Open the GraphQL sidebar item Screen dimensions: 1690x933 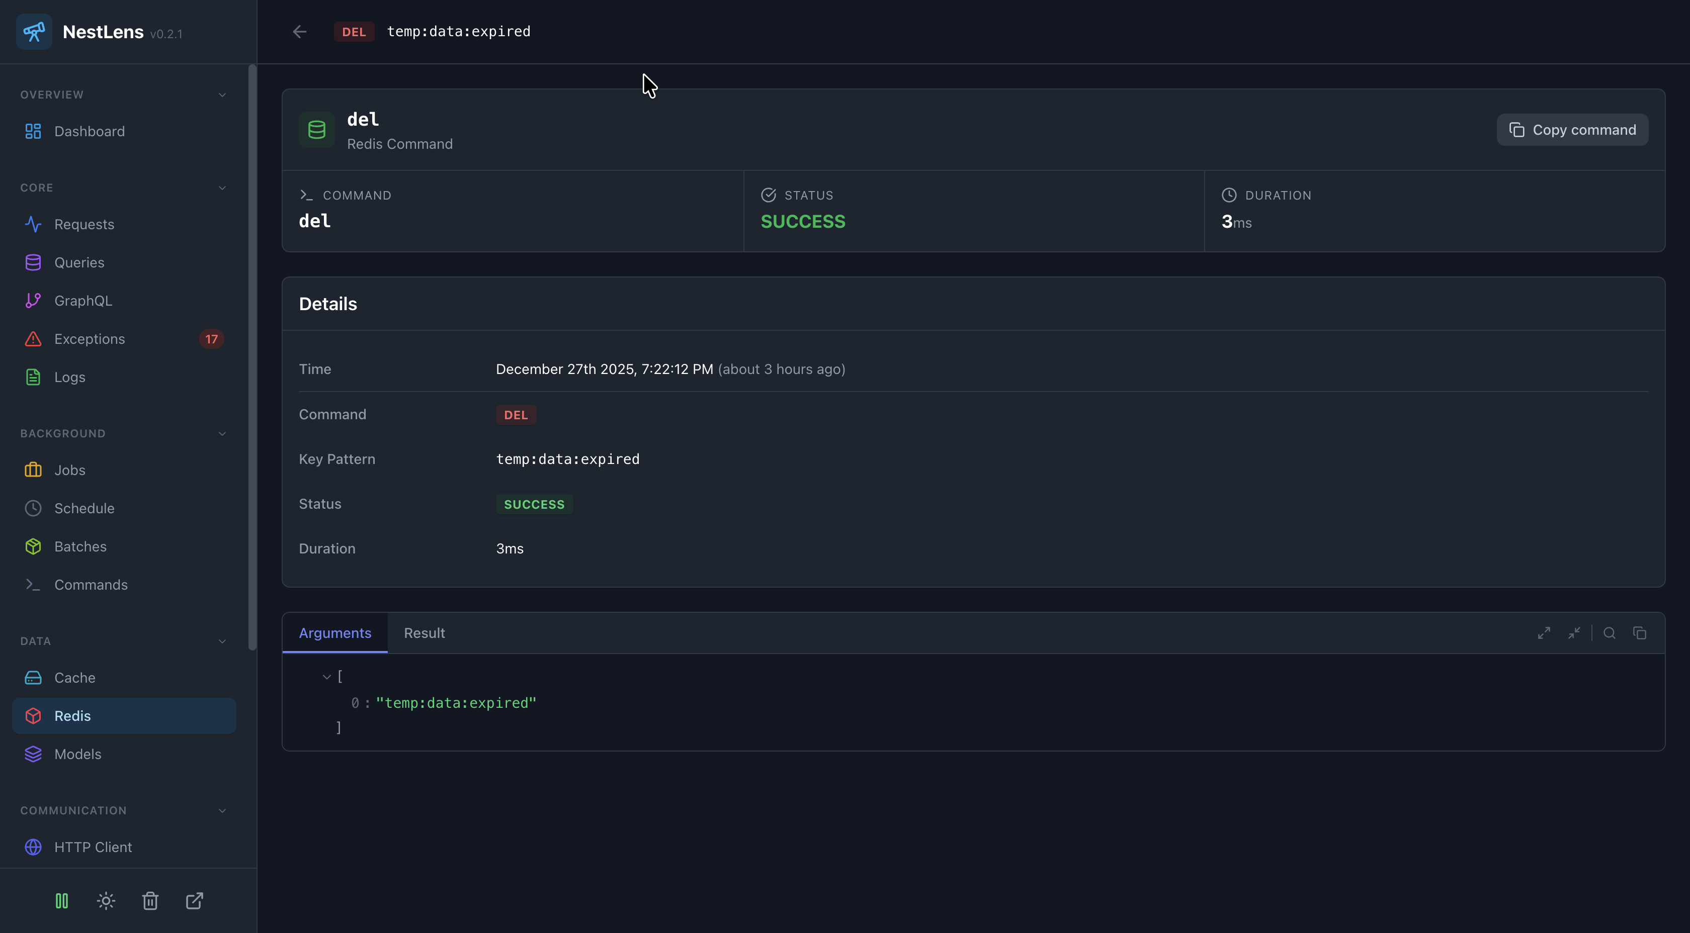coord(83,301)
